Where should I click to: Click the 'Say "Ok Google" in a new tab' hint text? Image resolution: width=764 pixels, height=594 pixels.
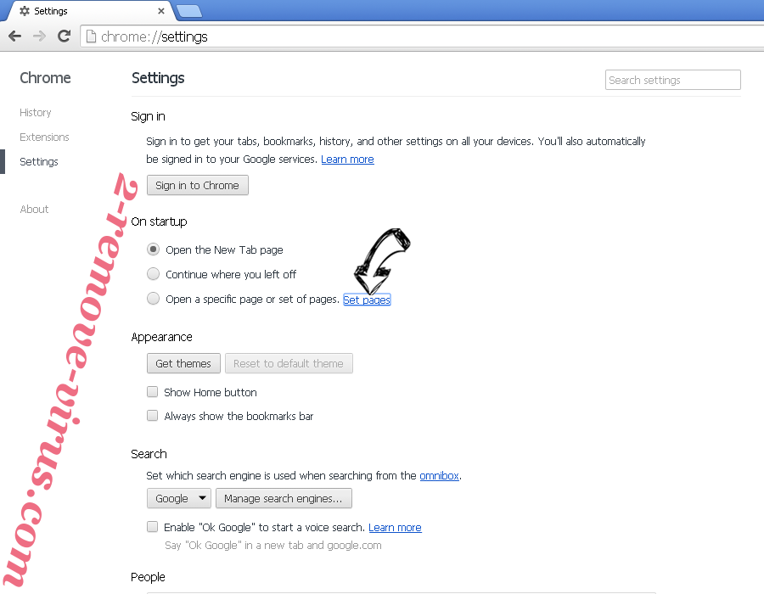(x=272, y=546)
